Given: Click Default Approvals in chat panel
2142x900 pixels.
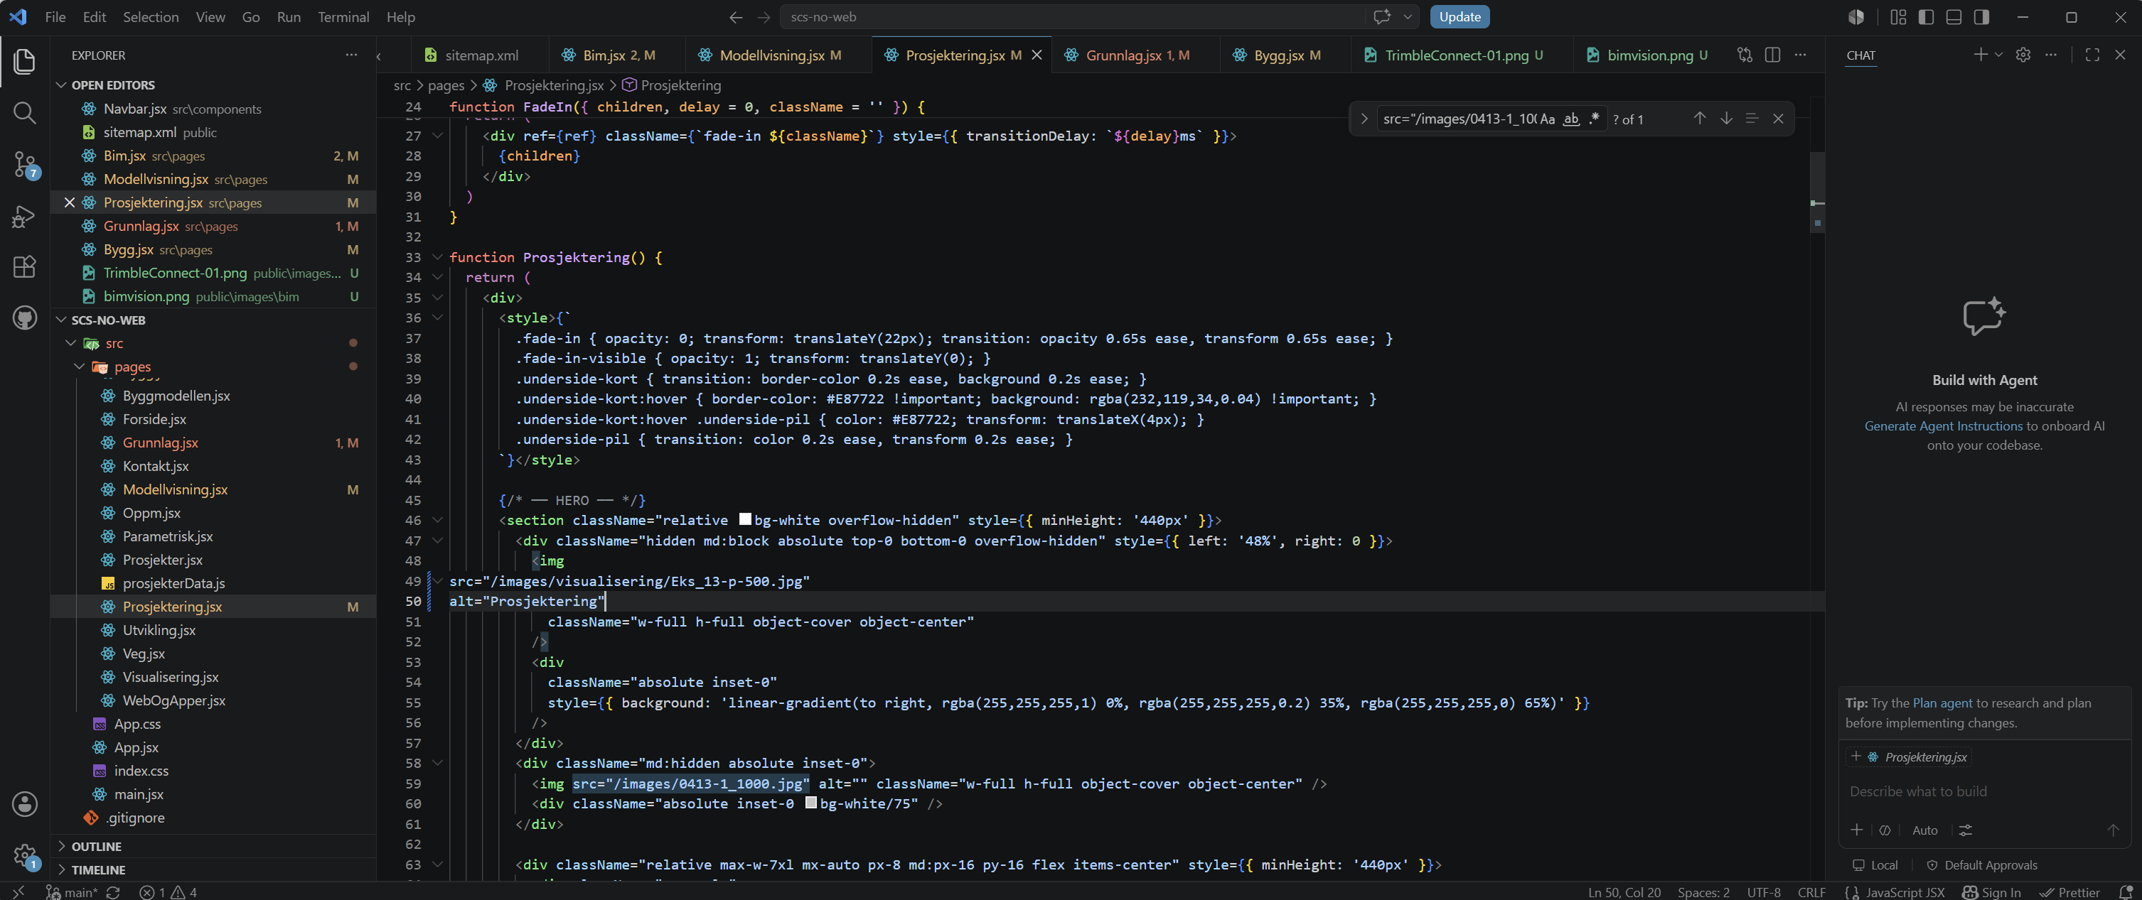Looking at the screenshot, I should (1981, 865).
